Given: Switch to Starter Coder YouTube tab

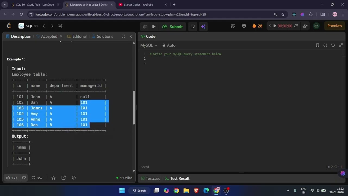Looking at the screenshot, I should pos(143,5).
